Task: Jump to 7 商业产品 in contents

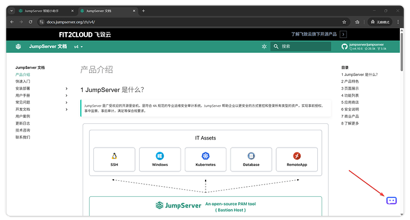Action: 350,116
